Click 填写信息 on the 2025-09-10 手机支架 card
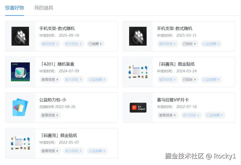241x165 pixels. (x=50, y=44)
